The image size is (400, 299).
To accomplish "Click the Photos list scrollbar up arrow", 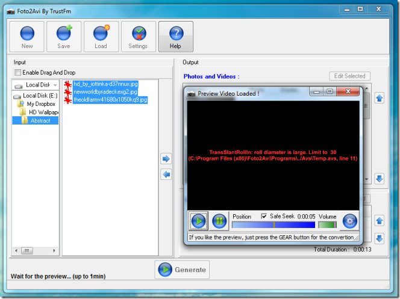I will tap(367, 88).
